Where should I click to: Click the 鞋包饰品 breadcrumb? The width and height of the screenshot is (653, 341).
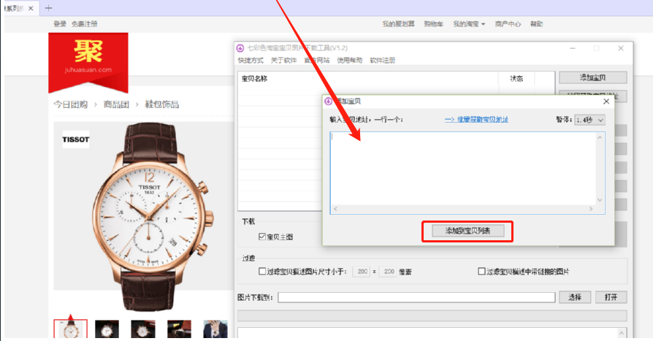tap(161, 104)
